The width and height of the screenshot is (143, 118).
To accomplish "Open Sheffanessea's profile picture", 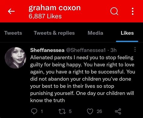I will 15,58.
